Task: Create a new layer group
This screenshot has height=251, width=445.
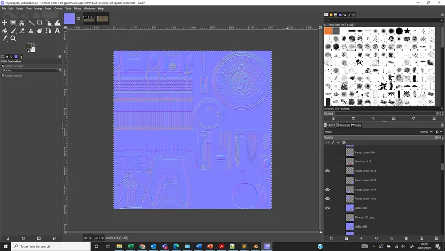Action: (x=346, y=238)
